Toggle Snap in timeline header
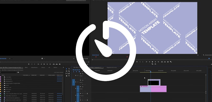 76,72
